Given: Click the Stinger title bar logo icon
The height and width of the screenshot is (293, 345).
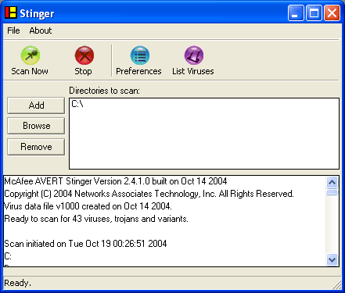Looking at the screenshot, I should 11,13.
